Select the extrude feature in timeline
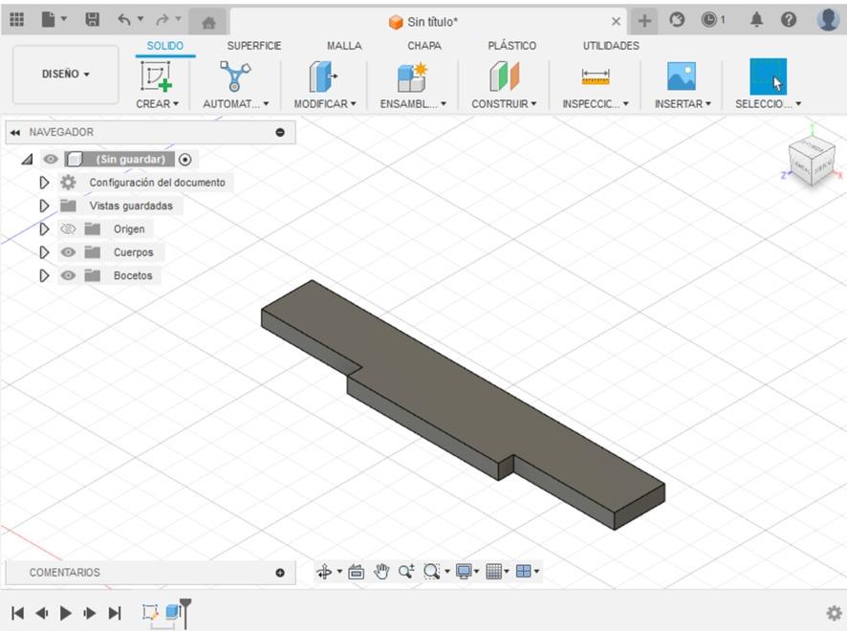 click(172, 612)
